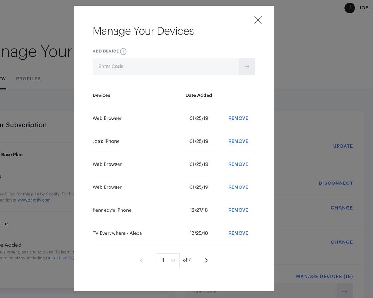Switch to the PROFILES tab

(28, 78)
